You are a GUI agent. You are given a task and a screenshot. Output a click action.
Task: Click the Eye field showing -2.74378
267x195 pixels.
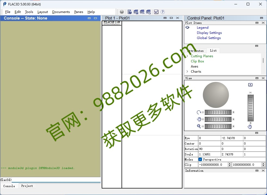point(232,138)
